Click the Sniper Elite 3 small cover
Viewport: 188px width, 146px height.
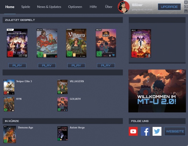pyautogui.click(x=9, y=87)
